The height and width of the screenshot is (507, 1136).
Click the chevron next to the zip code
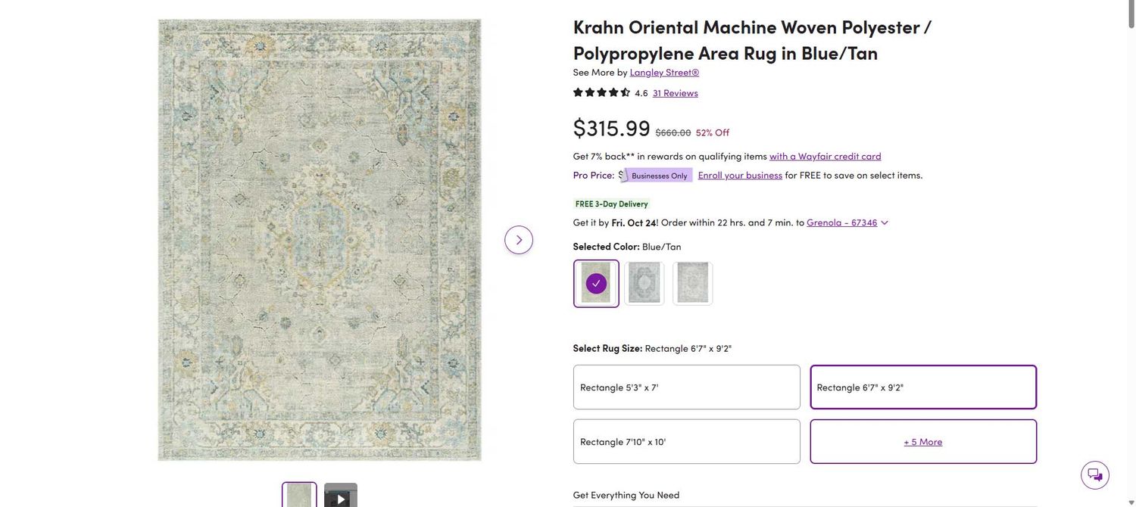click(885, 223)
